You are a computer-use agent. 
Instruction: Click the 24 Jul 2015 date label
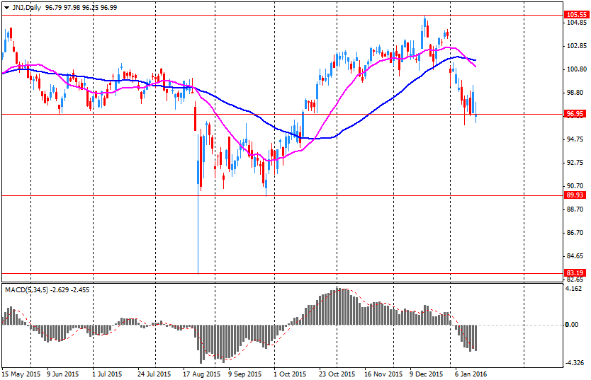click(x=154, y=374)
